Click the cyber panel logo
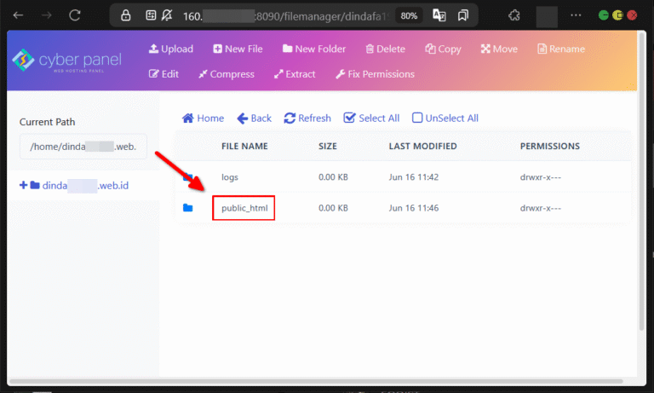Image resolution: width=654 pixels, height=393 pixels. pos(66,61)
